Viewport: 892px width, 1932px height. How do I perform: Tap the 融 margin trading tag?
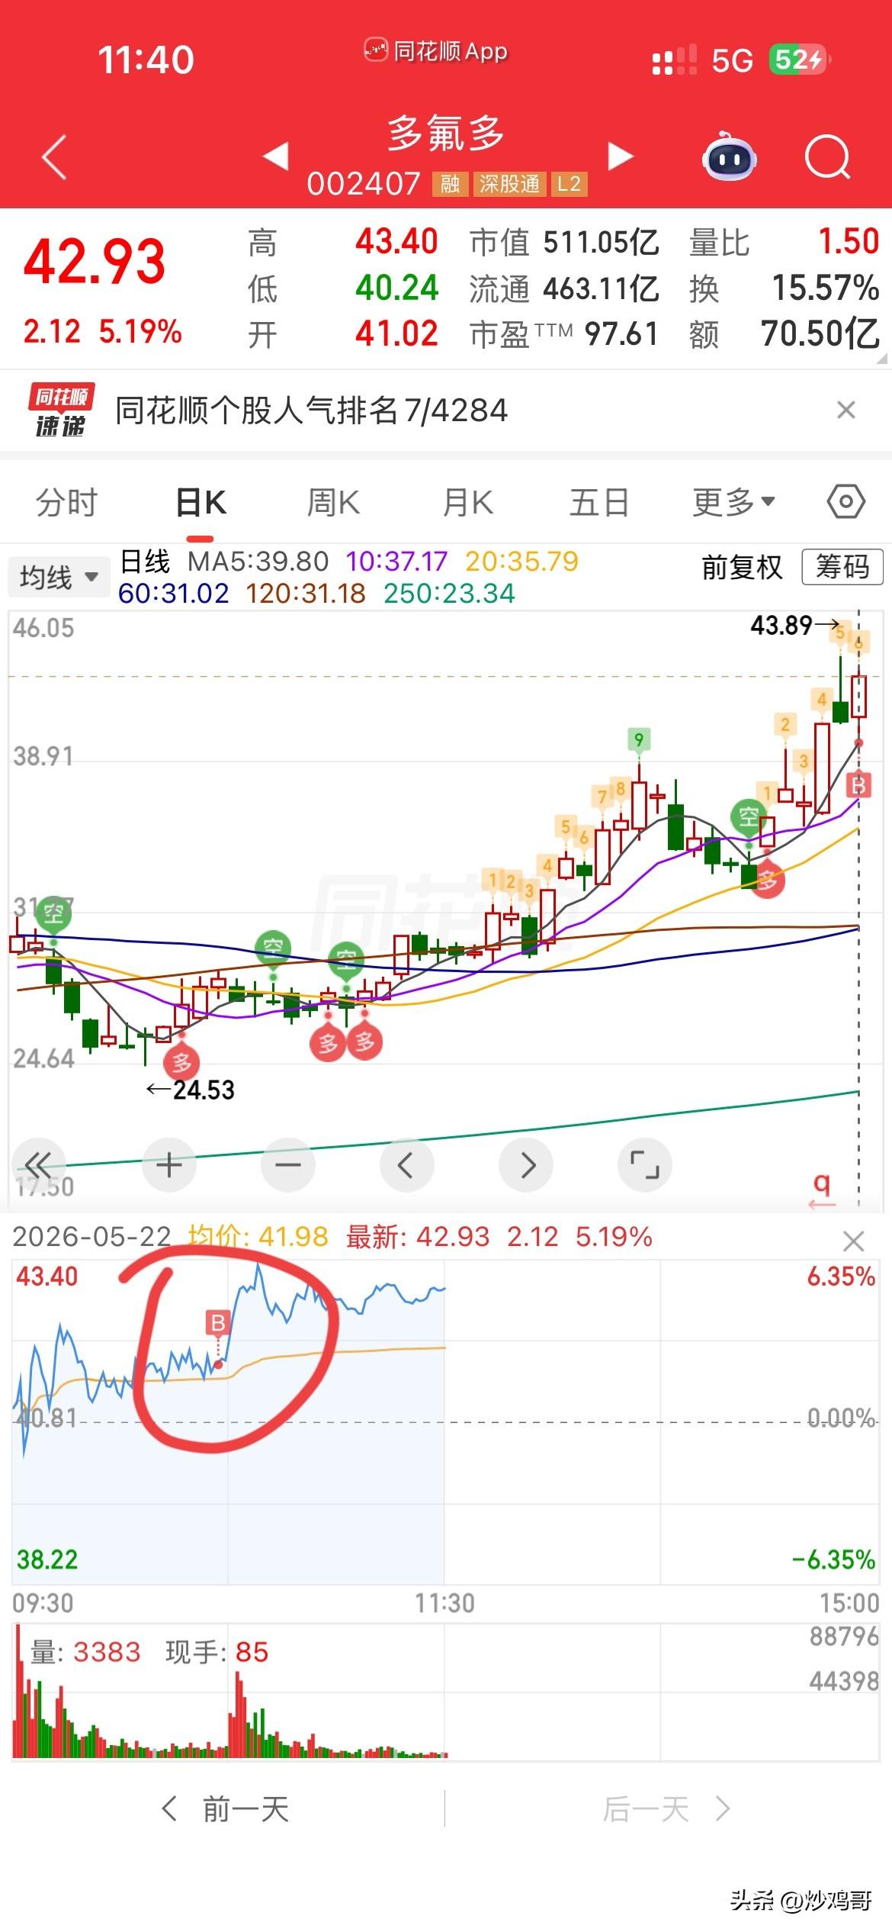tap(450, 184)
